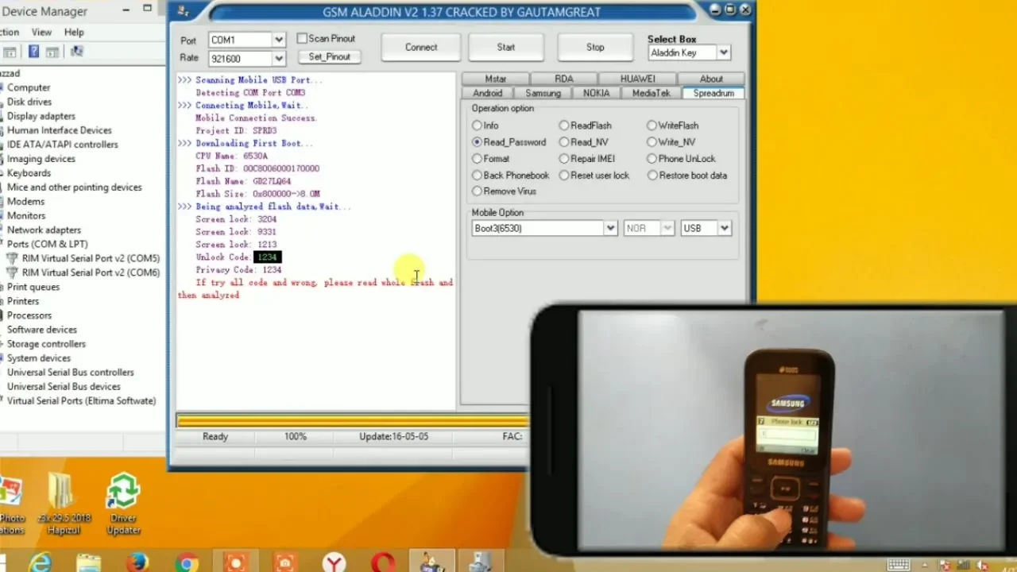Screen dimensions: 1017x572
Task: Open the Rate 921600 dropdown
Action: [x=278, y=59]
